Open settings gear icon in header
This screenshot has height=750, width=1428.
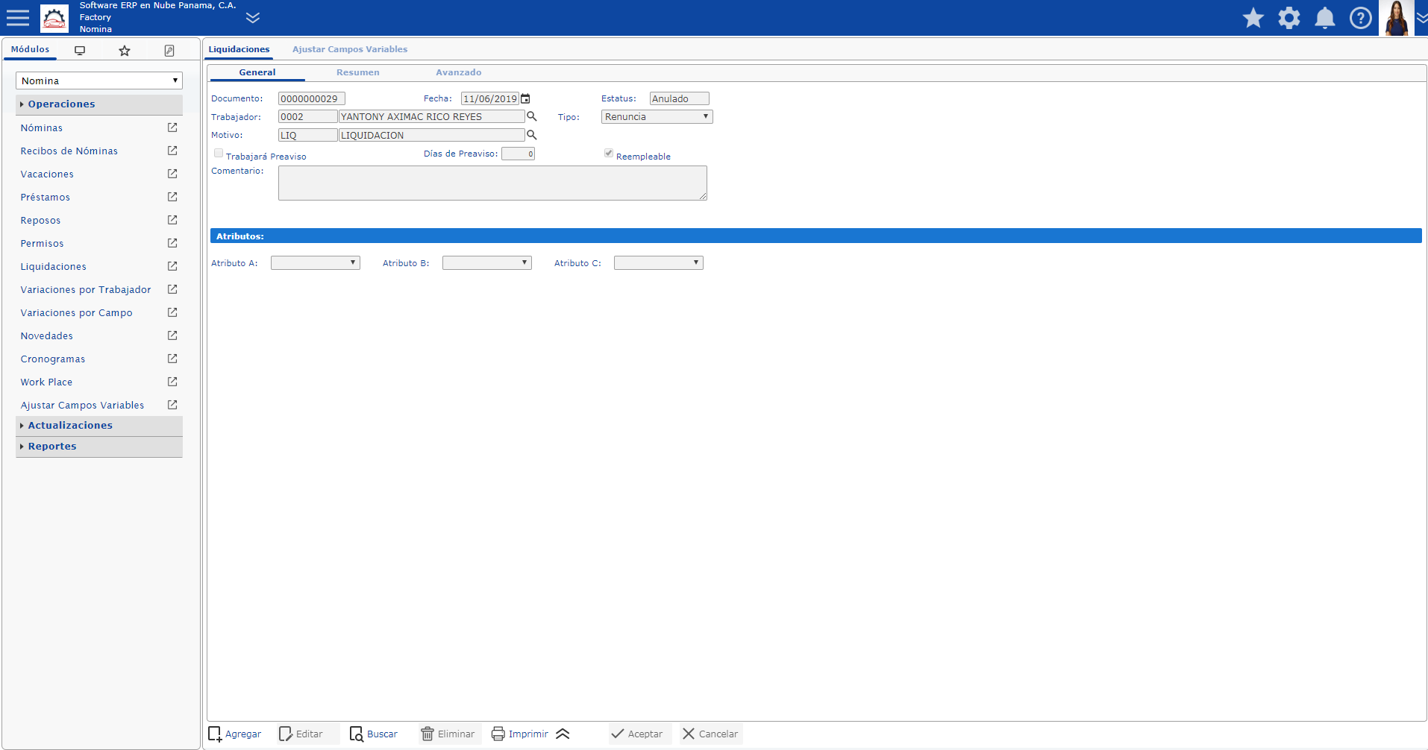tap(1288, 18)
